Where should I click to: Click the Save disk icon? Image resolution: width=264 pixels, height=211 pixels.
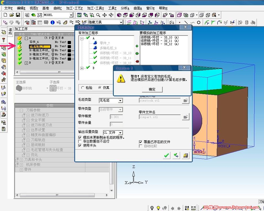click(x=18, y=15)
